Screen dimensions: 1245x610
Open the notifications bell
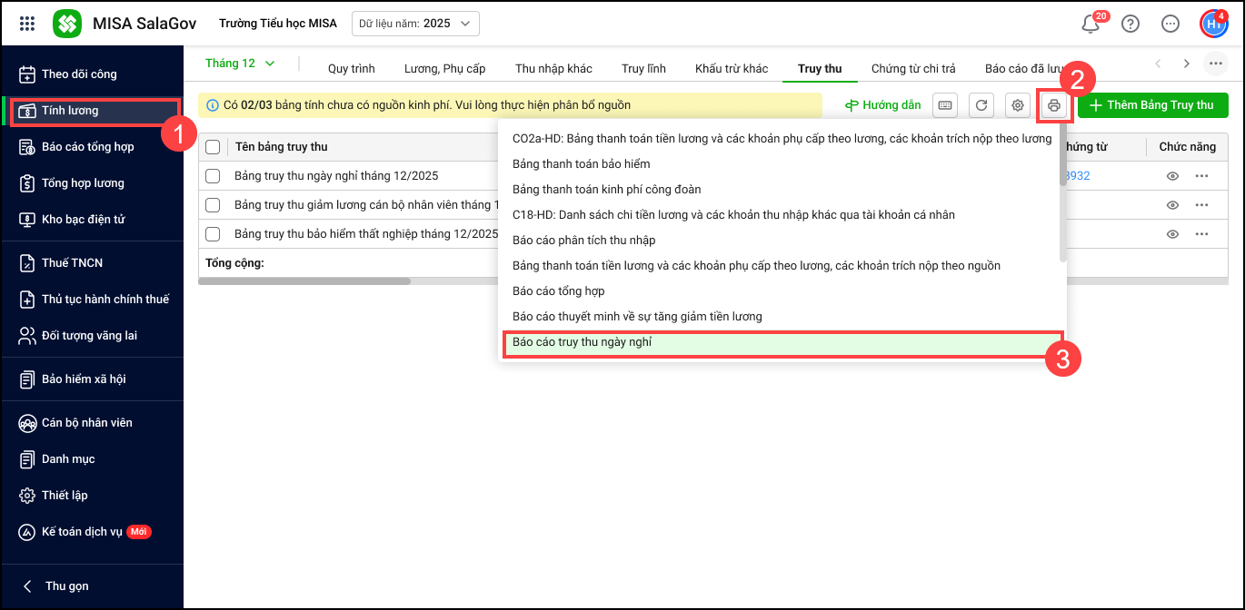click(x=1091, y=24)
